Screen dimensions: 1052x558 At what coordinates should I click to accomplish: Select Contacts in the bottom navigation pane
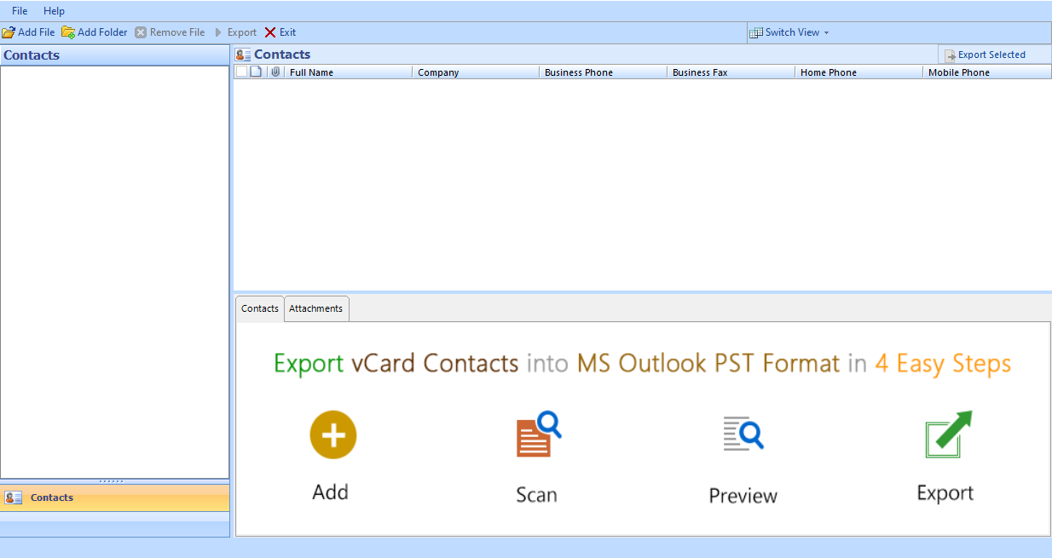[115, 498]
